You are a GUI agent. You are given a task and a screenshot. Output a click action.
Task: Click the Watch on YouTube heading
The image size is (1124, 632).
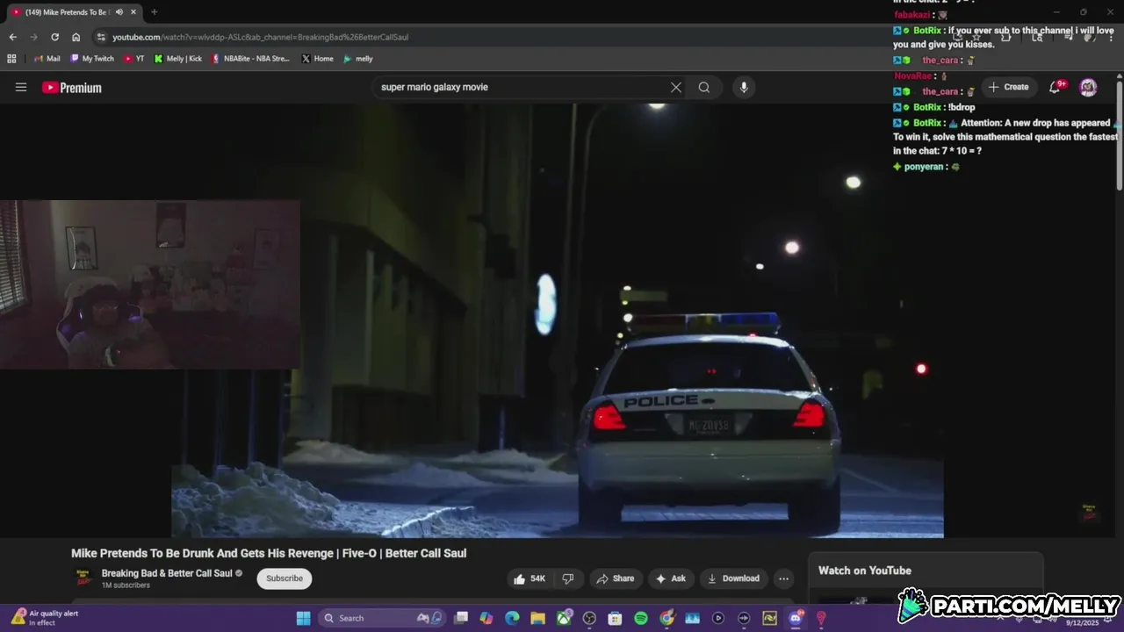click(865, 571)
